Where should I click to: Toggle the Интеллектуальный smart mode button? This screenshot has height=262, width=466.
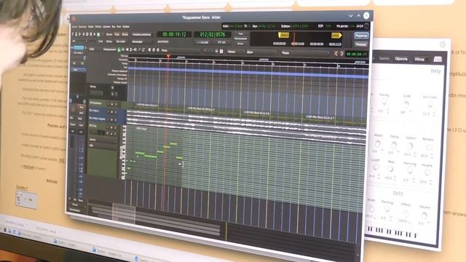pyautogui.click(x=109, y=49)
